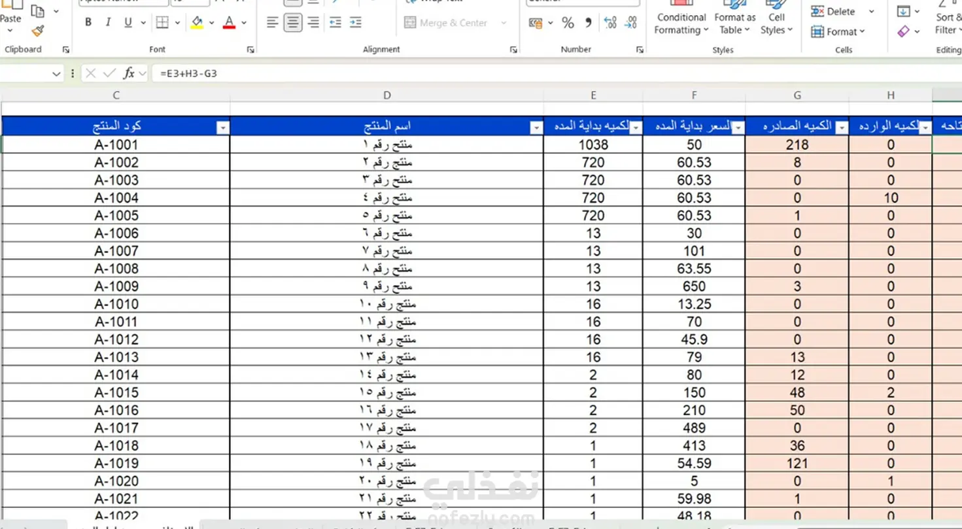Open the Copy options arrow
The width and height of the screenshot is (962, 529).
click(x=56, y=11)
